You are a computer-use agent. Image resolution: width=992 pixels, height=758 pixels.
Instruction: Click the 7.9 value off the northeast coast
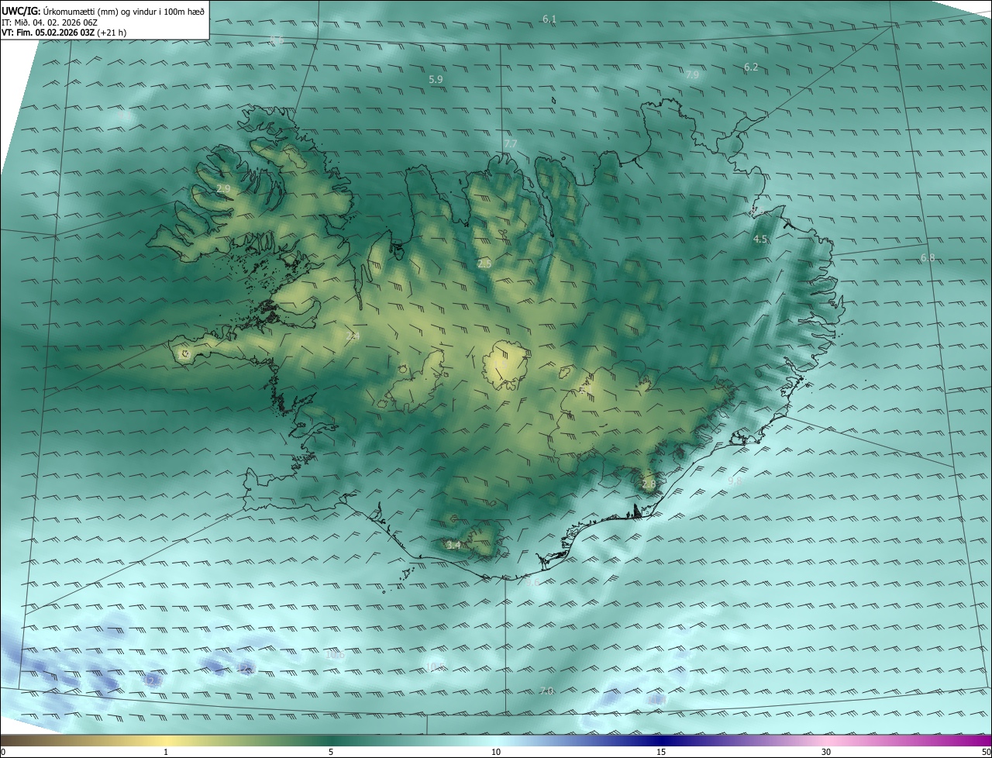tap(692, 75)
